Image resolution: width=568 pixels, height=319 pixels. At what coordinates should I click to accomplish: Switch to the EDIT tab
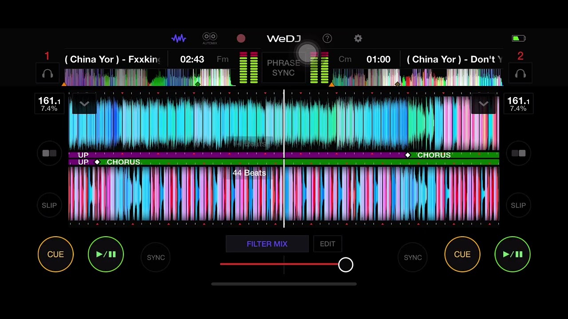coord(327,244)
